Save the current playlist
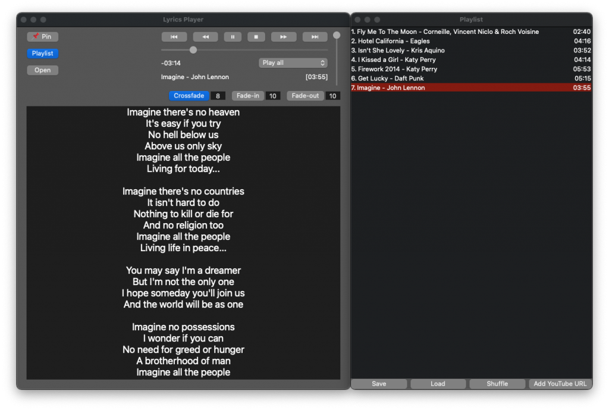Image resolution: width=609 pixels, height=410 pixels. click(x=379, y=384)
